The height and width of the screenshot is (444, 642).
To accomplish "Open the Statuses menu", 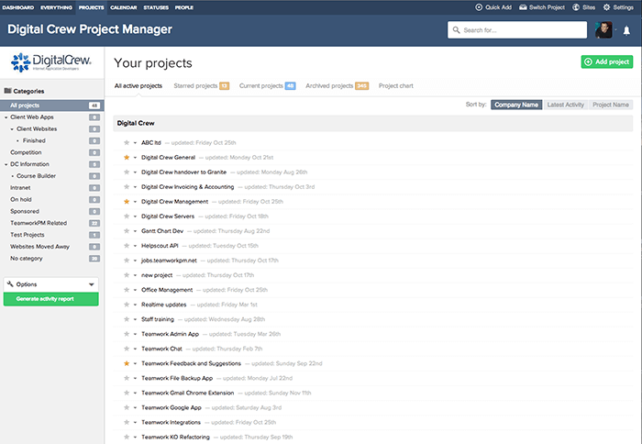I will coord(156,7).
